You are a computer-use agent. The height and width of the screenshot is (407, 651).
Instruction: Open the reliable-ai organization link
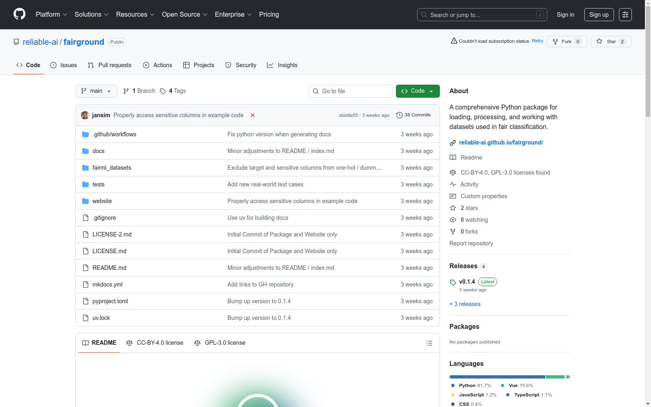point(40,42)
